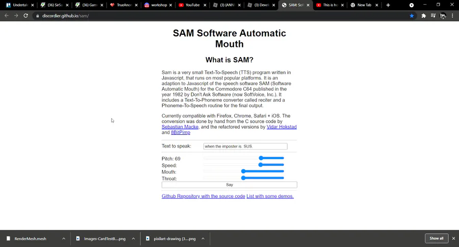Viewport: 459px width, 247px height.
Task: Open the Chrome extensions puzzle menu
Action: point(424,16)
